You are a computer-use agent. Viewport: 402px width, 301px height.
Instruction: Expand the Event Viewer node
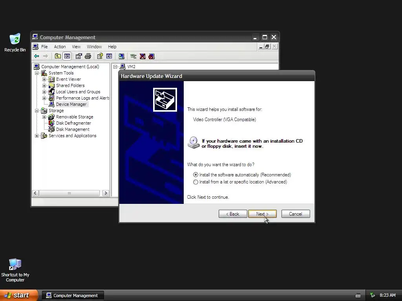[44, 79]
